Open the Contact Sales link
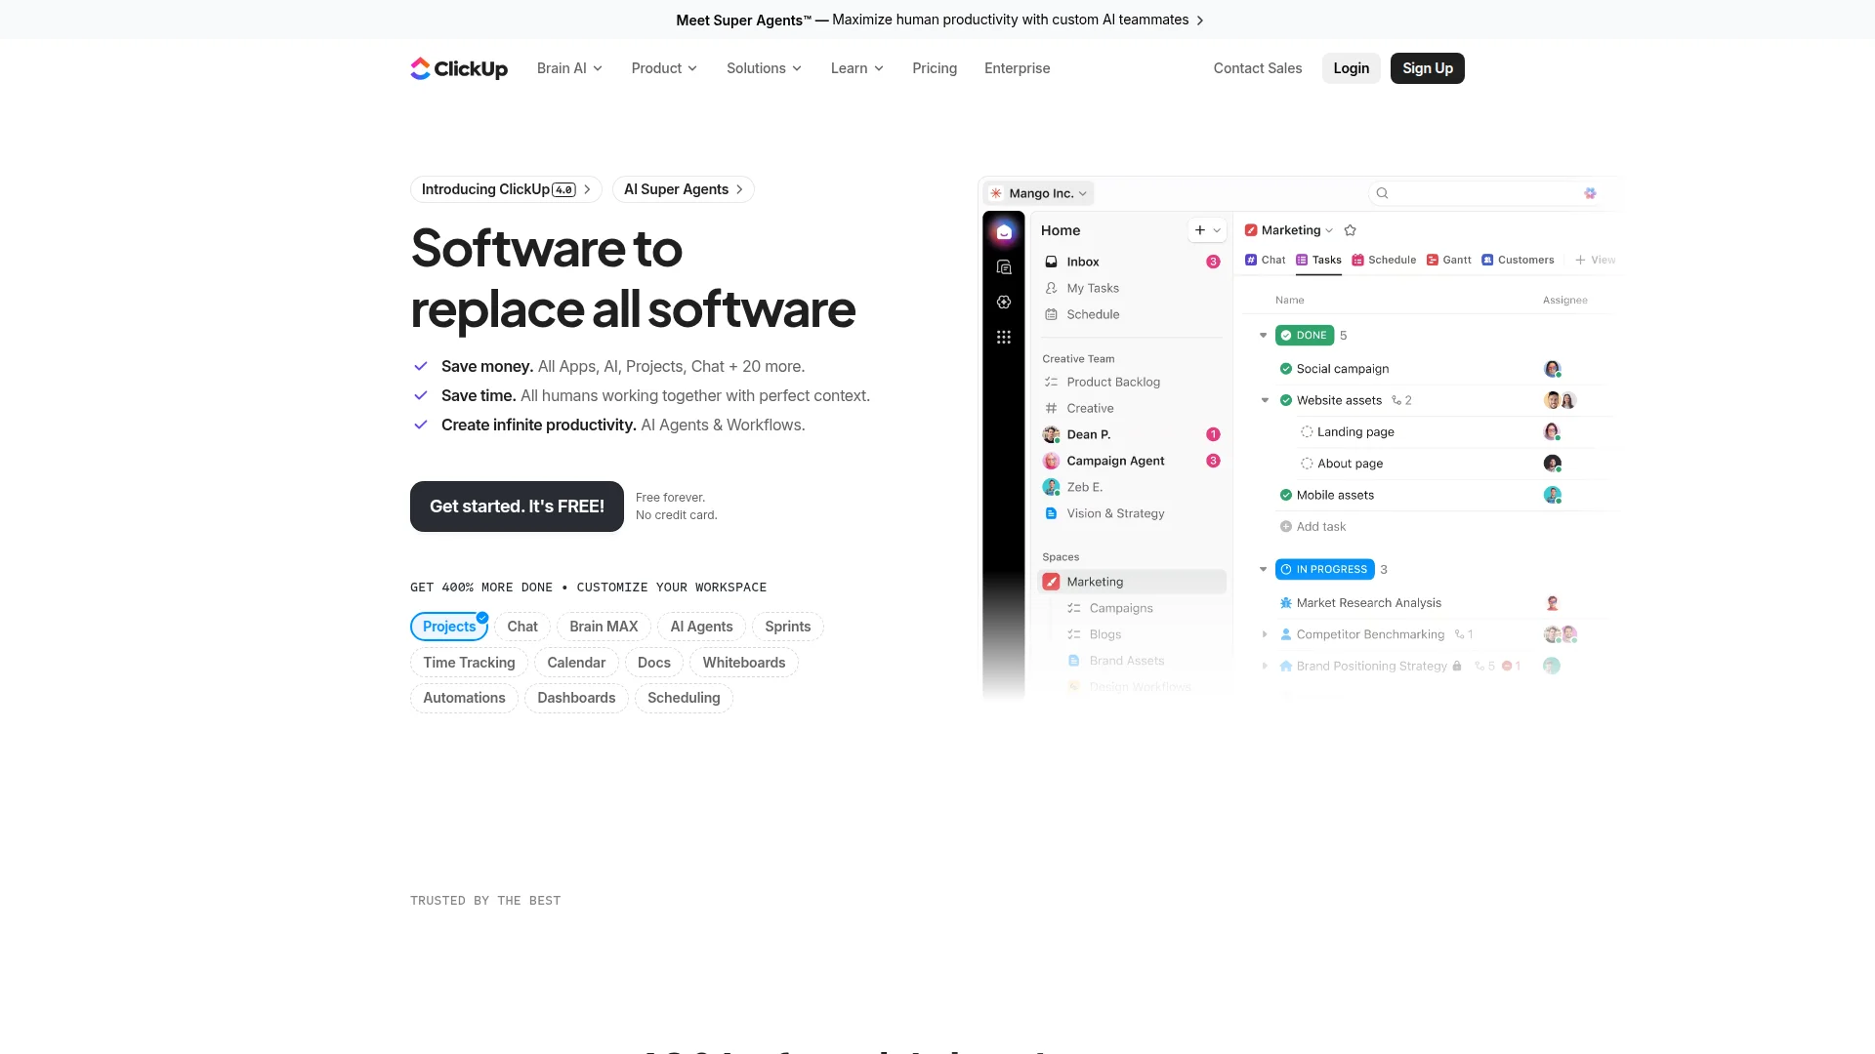The image size is (1875, 1054). [x=1257, y=68]
